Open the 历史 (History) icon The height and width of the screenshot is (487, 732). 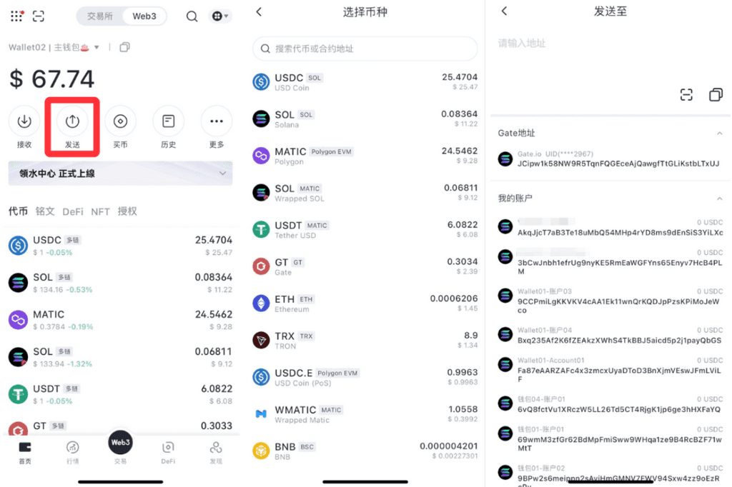(x=168, y=122)
